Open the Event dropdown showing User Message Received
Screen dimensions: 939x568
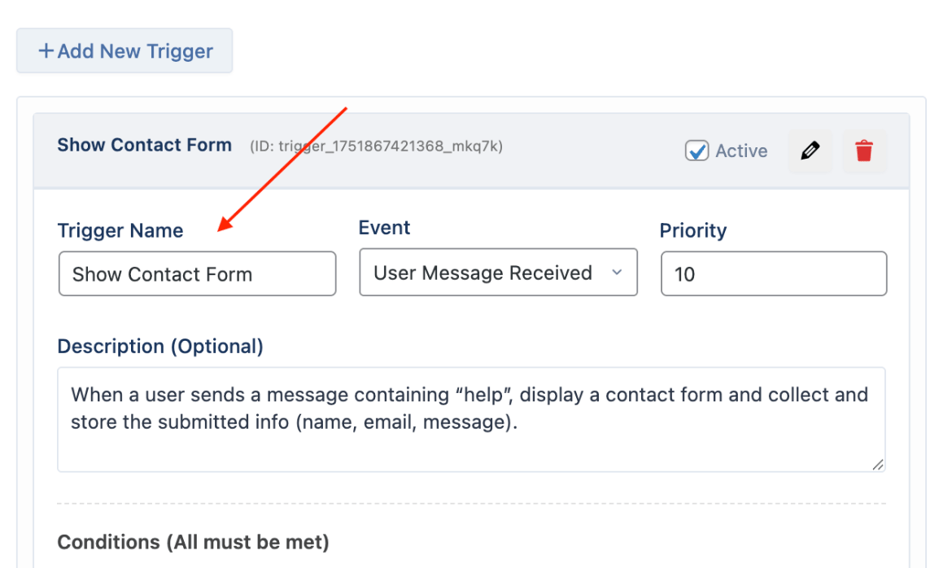coord(498,273)
